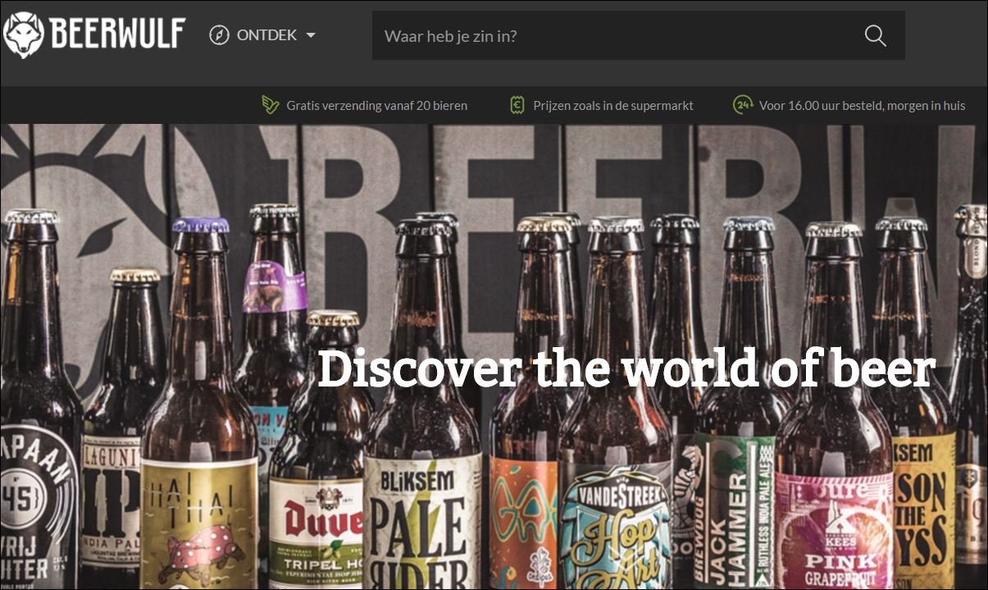Viewport: 988px width, 590px height.
Task: Click the compass icon beside ONTDEK
Action: [x=219, y=35]
